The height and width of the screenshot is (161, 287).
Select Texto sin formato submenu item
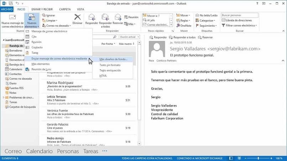click(113, 65)
